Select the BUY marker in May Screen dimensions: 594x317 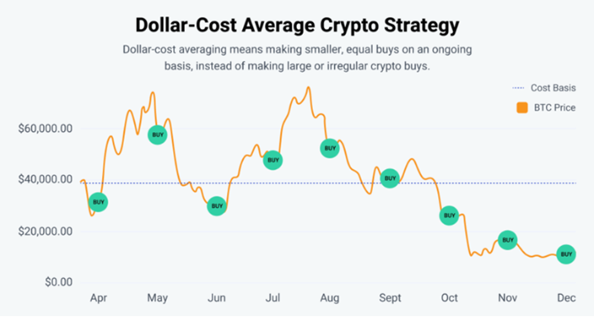click(x=158, y=135)
